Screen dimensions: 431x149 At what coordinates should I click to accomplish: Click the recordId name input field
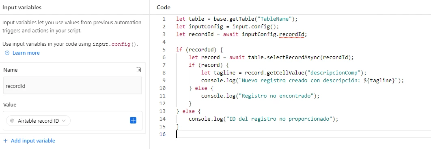point(73,85)
